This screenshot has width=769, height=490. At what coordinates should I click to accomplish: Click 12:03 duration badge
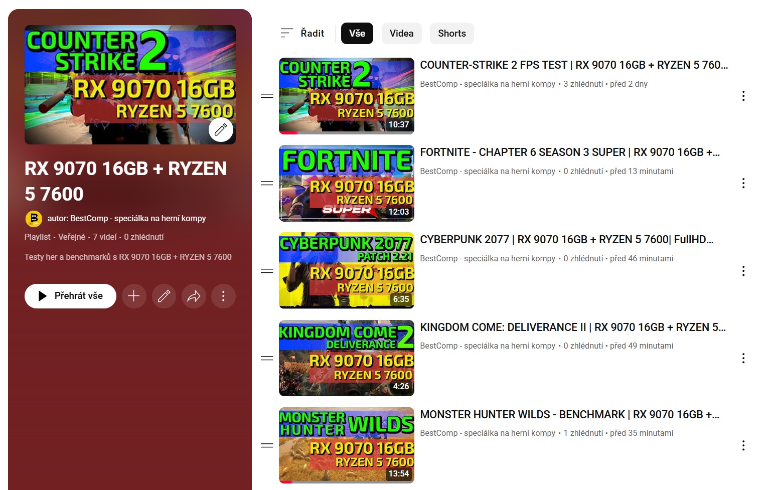pyautogui.click(x=399, y=212)
